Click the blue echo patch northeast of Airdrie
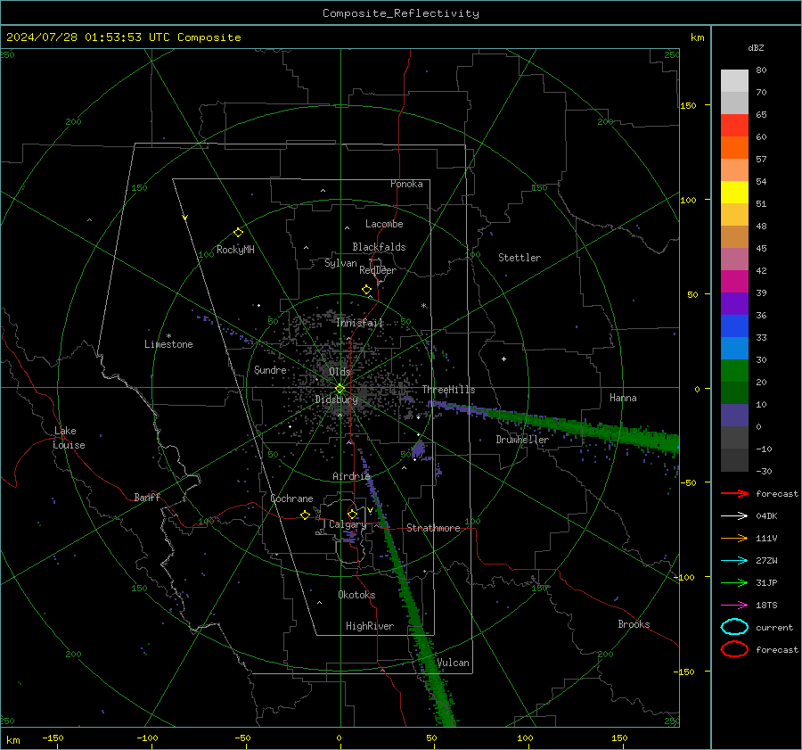 419,450
